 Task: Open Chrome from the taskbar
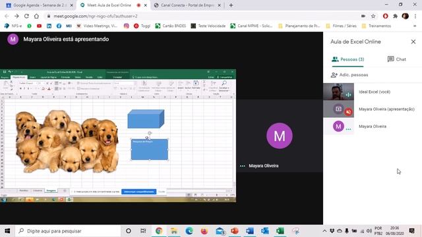pos(159,231)
